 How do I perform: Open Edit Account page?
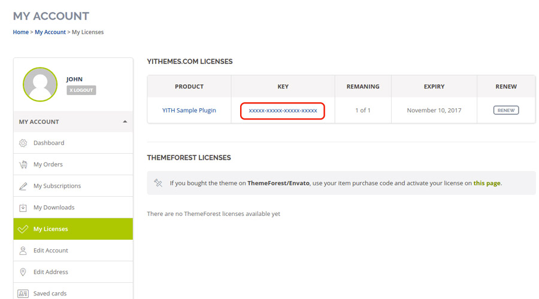tap(73, 251)
